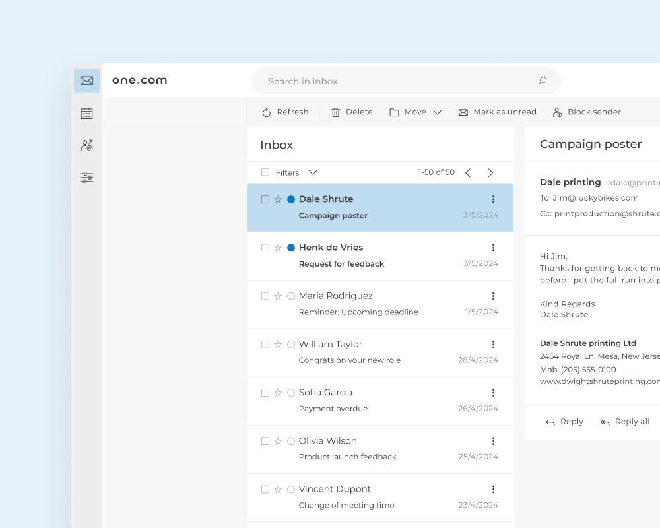Screen dimensions: 660x528
Task: Star the Dale Shrute email
Action: (x=278, y=199)
